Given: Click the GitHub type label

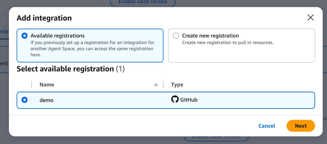Looking at the screenshot, I should pyautogui.click(x=189, y=100).
